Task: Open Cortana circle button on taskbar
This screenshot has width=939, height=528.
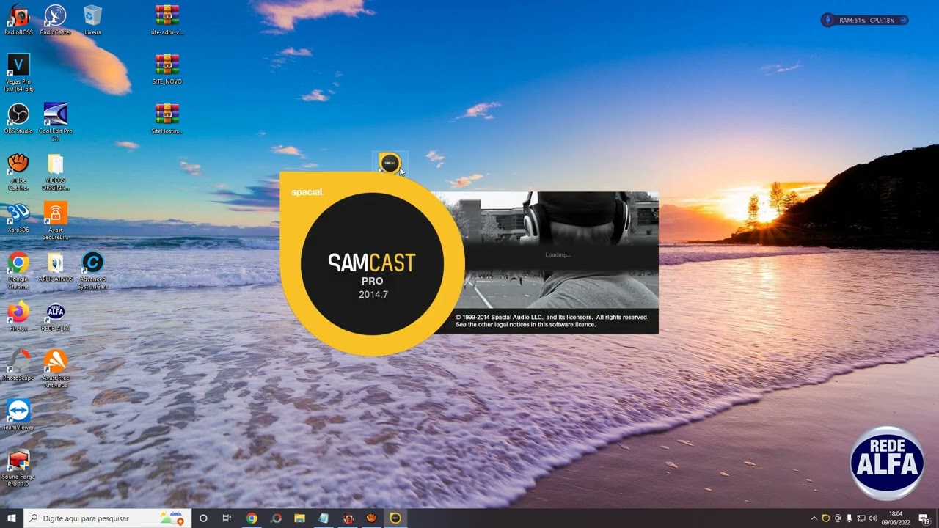Action: pos(203,518)
